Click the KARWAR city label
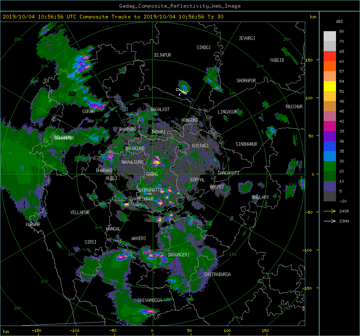This screenshot has width=360, height=336. pos(33,225)
